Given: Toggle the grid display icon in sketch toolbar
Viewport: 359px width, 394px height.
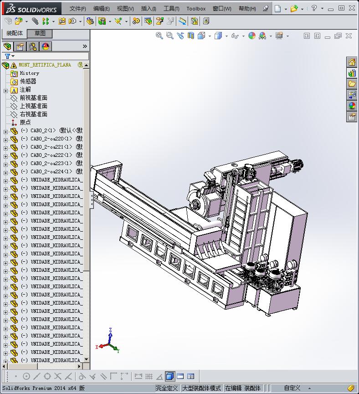Looking at the screenshot, I should 149,376.
